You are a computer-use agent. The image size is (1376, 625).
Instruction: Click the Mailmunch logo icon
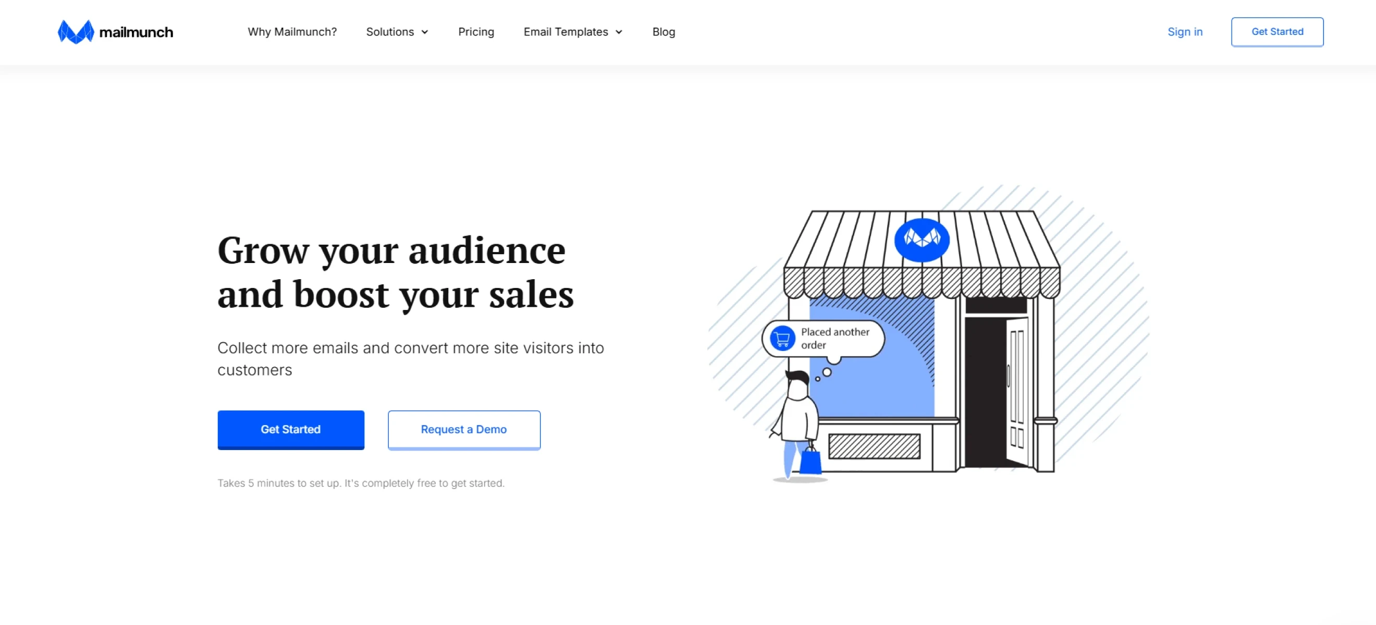coord(76,32)
